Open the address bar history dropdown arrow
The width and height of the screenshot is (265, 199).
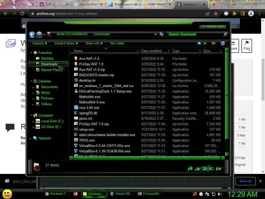(x=156, y=34)
